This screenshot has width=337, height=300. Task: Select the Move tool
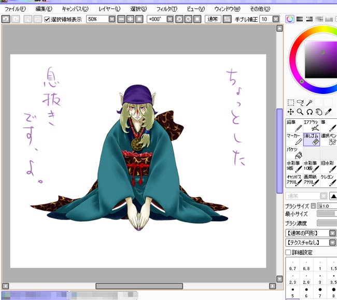point(291,112)
